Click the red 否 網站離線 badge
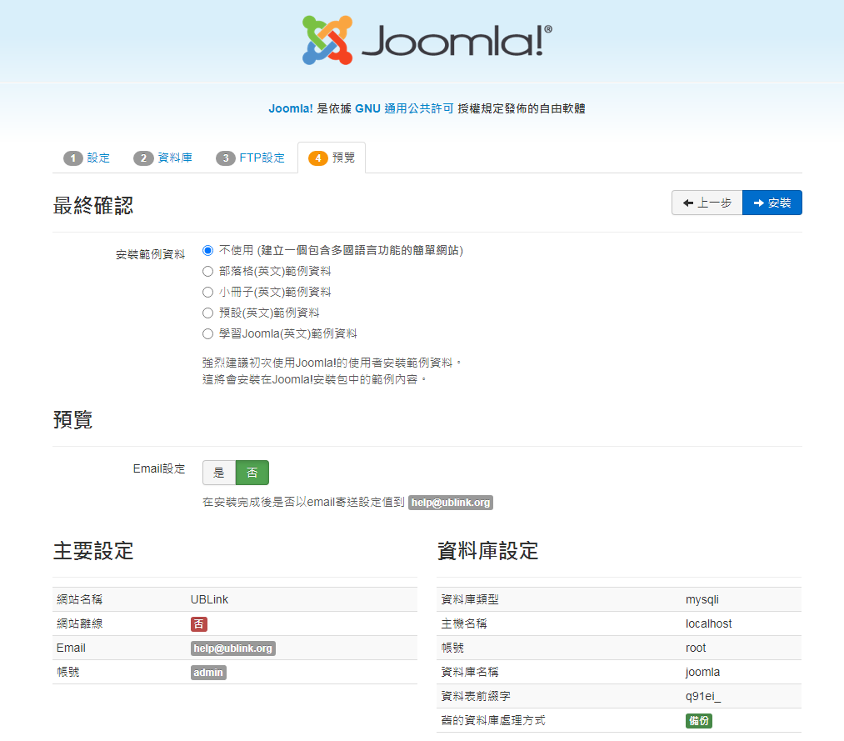 click(x=199, y=623)
